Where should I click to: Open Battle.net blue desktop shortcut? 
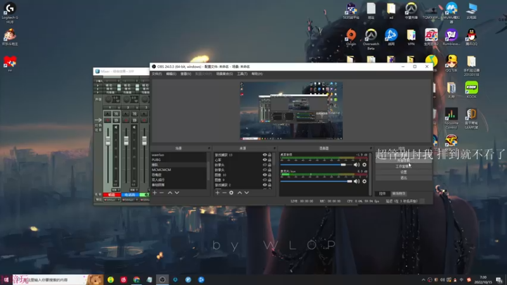coord(391,37)
